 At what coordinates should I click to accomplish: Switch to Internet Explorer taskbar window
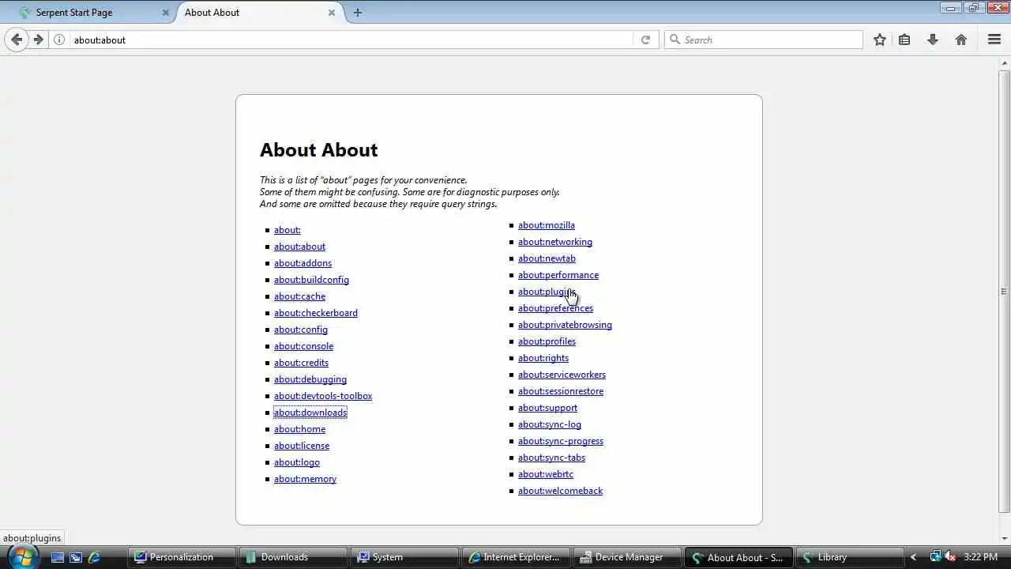[517, 557]
